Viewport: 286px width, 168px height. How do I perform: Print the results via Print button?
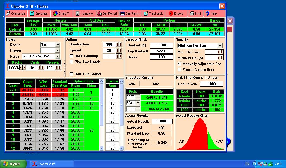pos(195,13)
